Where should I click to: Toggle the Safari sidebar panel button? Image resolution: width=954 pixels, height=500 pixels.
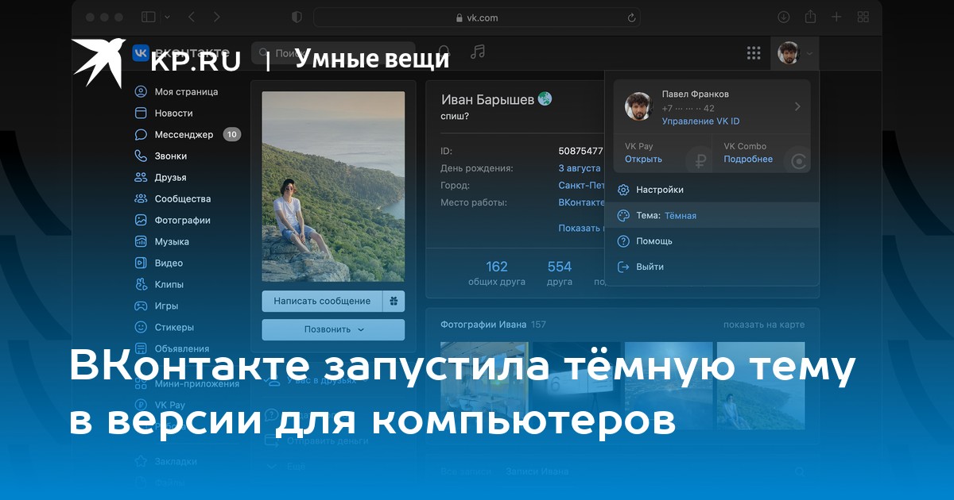[x=149, y=17]
